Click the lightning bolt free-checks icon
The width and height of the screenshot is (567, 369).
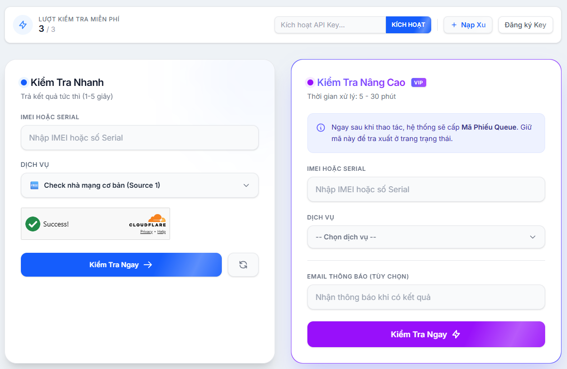click(x=23, y=25)
